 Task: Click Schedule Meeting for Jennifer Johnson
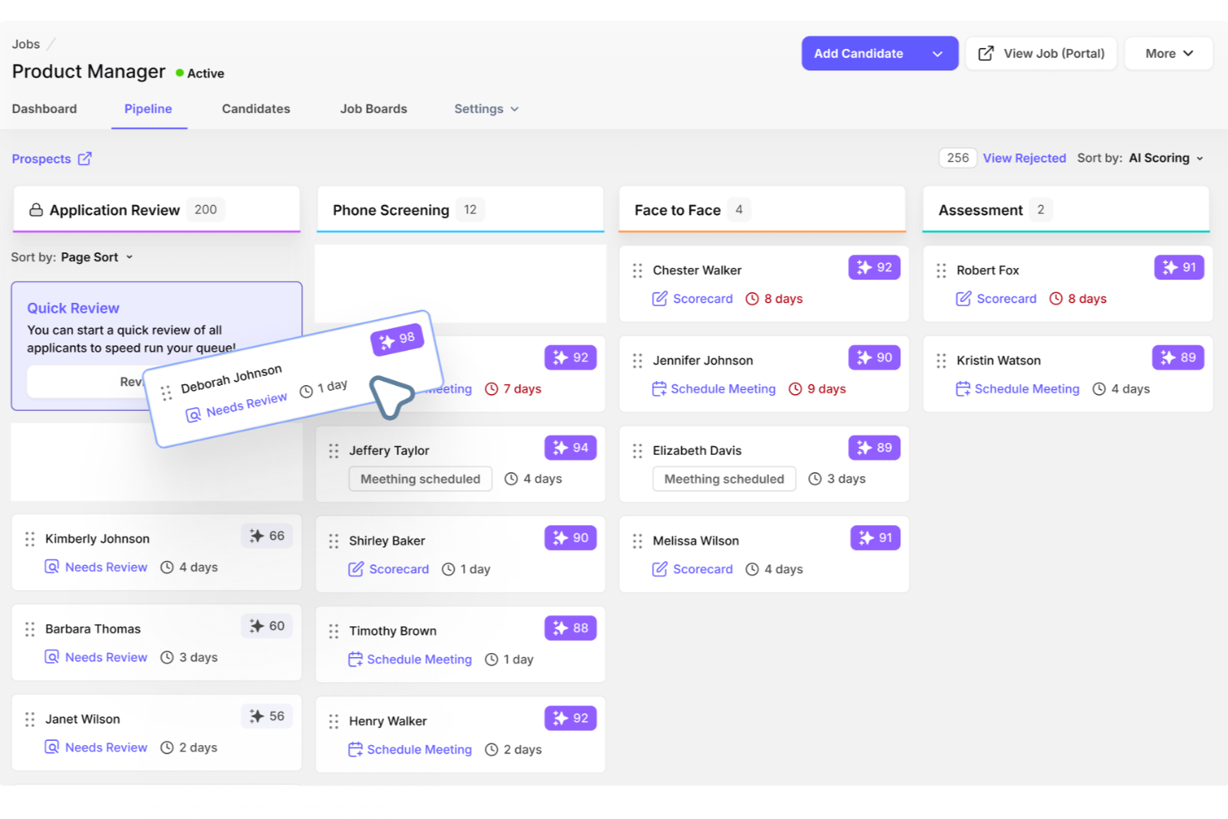click(x=724, y=388)
